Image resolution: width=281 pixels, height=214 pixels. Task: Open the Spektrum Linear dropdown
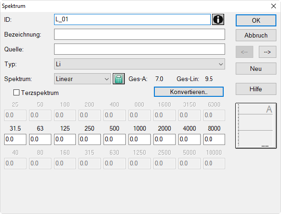point(82,79)
